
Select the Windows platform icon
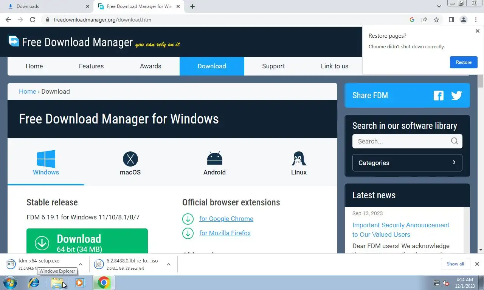(46, 159)
